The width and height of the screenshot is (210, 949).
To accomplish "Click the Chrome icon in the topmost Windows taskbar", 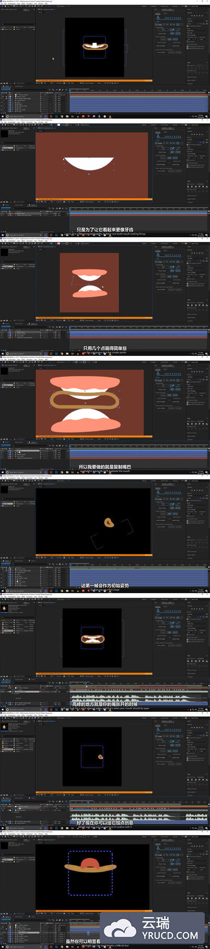I will click(x=62, y=116).
